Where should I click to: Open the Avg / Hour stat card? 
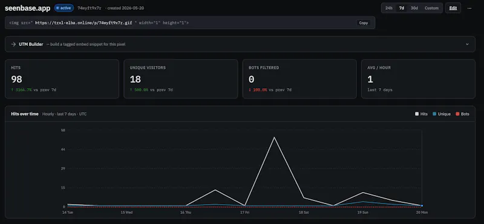click(x=418, y=79)
